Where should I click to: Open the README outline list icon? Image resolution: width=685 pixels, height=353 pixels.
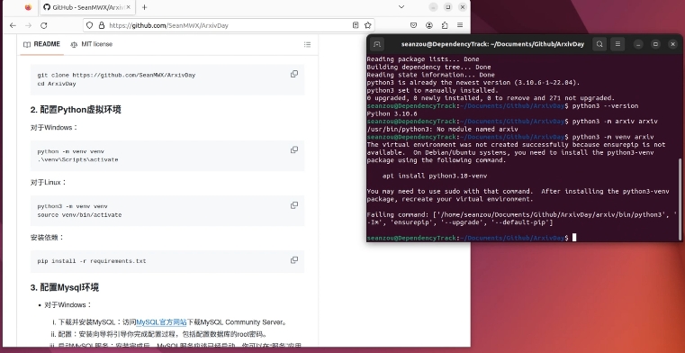[x=308, y=44]
